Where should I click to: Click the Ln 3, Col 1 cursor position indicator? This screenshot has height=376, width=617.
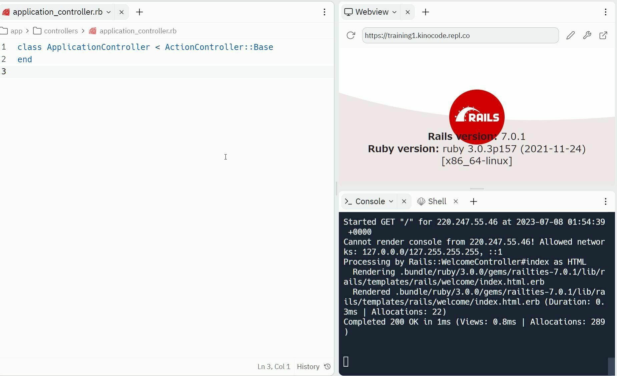tap(274, 367)
